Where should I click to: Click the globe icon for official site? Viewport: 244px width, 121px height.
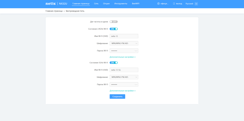158,4
